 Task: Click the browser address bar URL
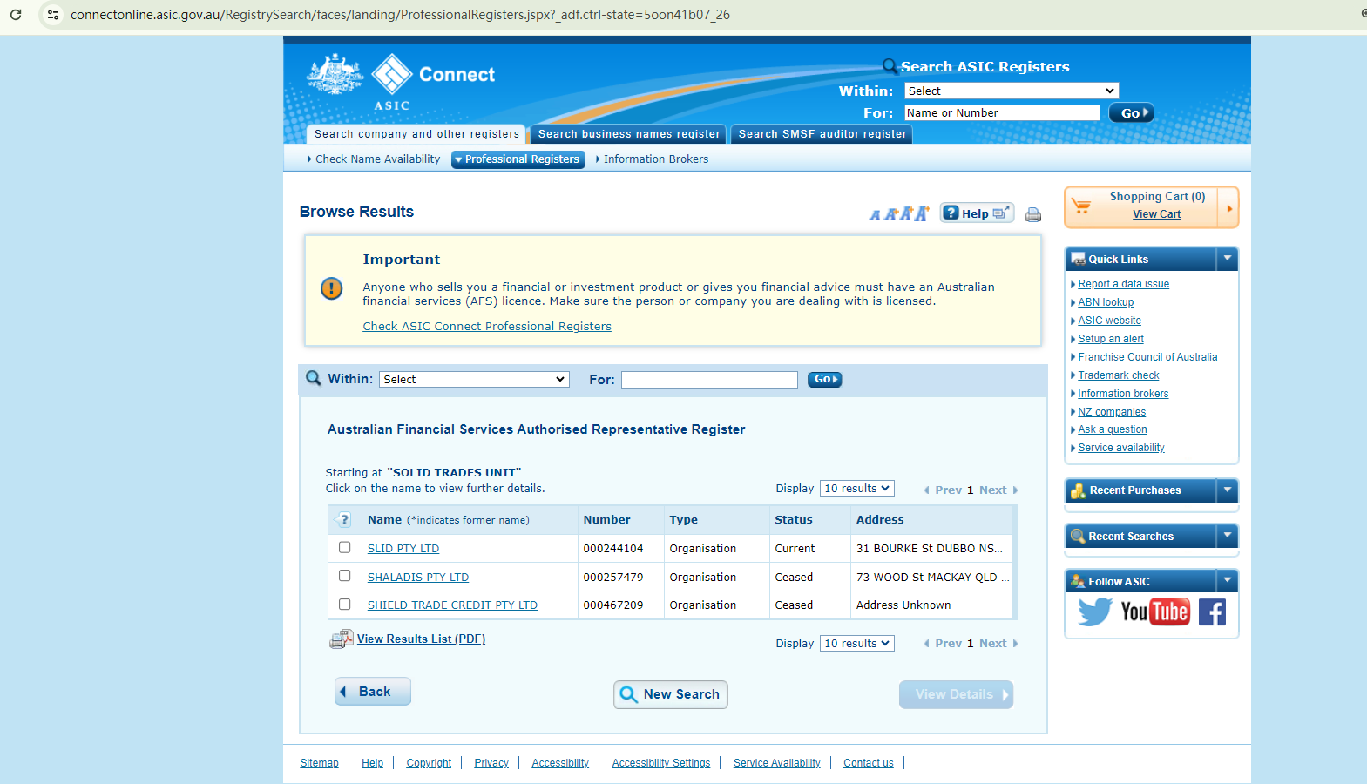click(401, 15)
